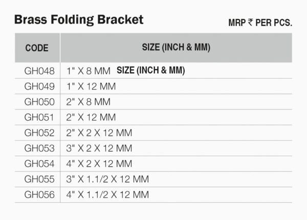
Task: Click the GH054 code cell
Action: click(x=39, y=164)
